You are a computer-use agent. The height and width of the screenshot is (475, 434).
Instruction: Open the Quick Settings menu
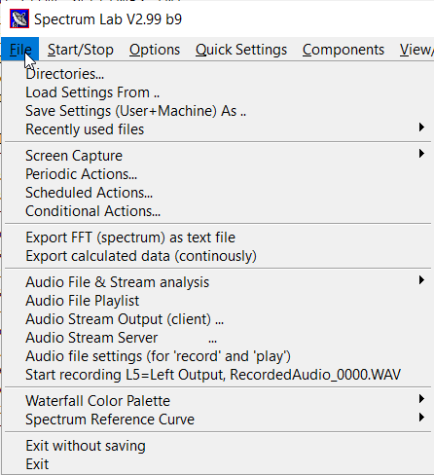241,50
